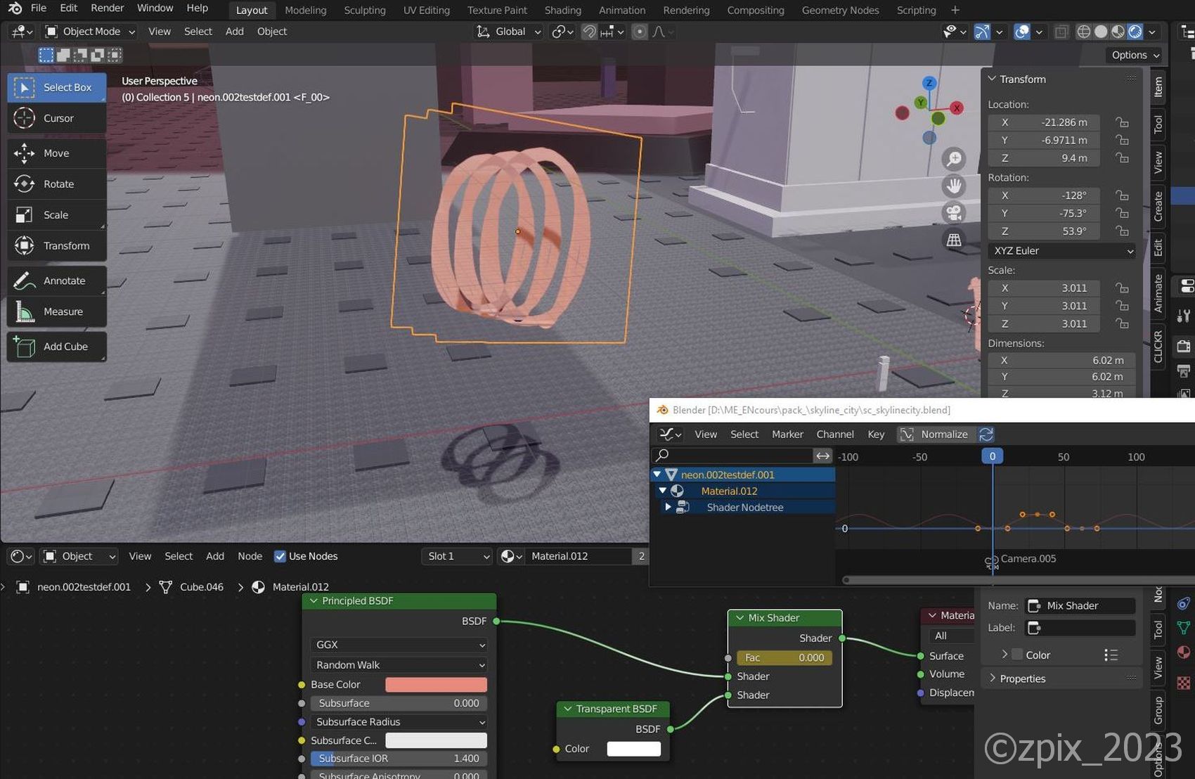1195x779 pixels.
Task: Open the Render menu
Action: 107,8
